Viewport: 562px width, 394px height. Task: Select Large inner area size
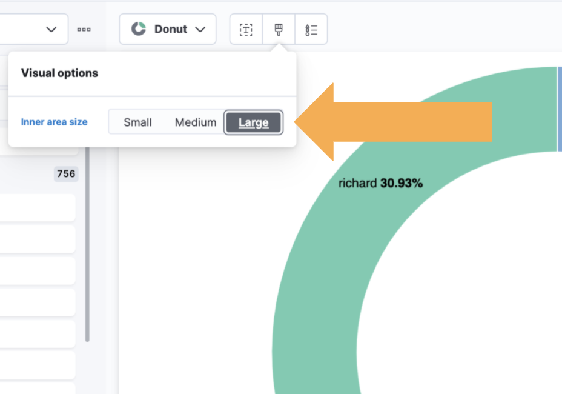(253, 122)
